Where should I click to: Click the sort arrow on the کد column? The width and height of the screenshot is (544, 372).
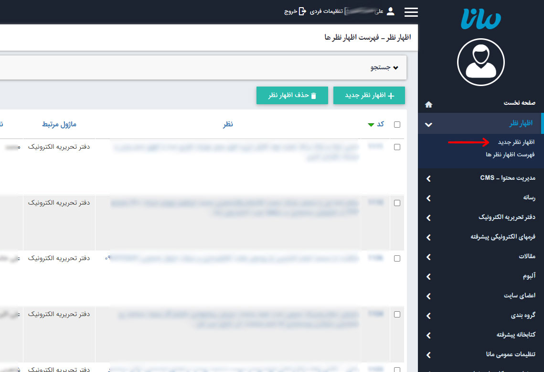tap(371, 124)
